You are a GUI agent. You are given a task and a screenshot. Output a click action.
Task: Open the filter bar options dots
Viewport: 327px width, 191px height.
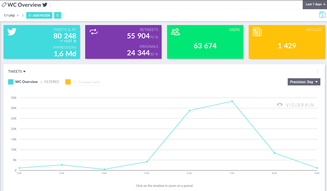(x=64, y=15)
